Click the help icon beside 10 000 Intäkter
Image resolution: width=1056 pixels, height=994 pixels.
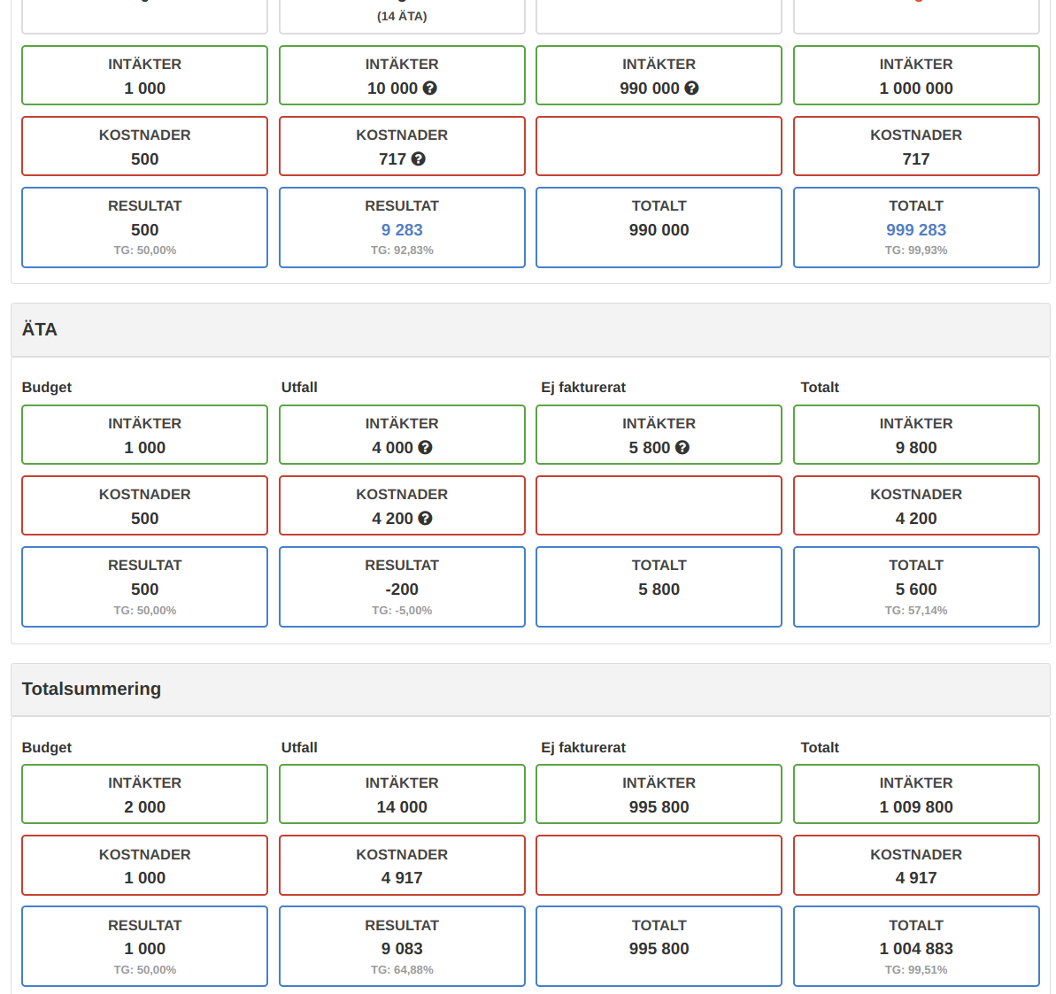[x=430, y=89]
